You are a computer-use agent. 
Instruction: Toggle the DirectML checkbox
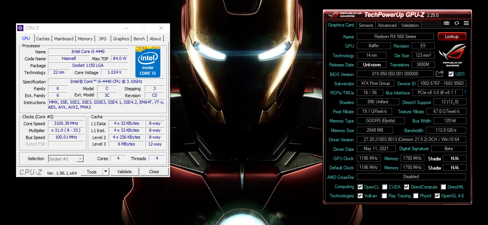443,187
